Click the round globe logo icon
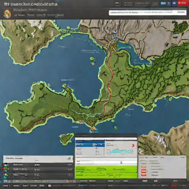The width and height of the screenshot is (189, 189). click(x=7, y=14)
